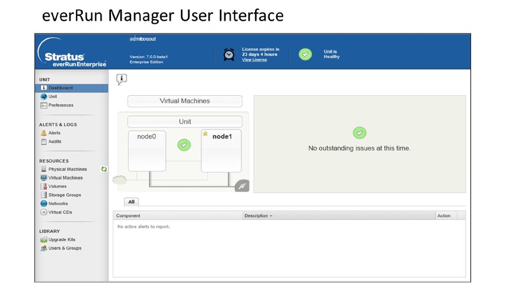Screen dimensions: 505x284
Task: Click the Users & Groups people icon
Action: pyautogui.click(x=44, y=248)
